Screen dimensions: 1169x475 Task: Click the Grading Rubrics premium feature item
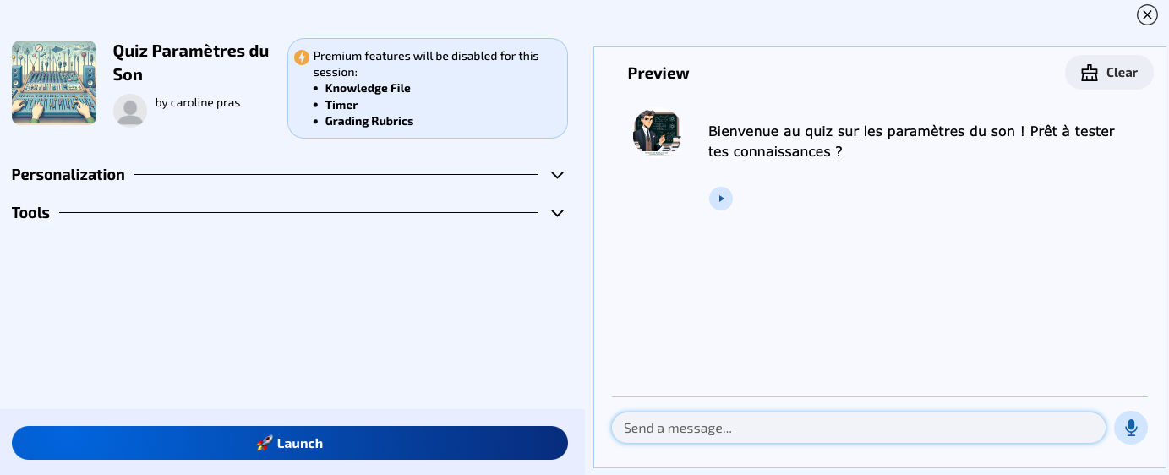369,121
